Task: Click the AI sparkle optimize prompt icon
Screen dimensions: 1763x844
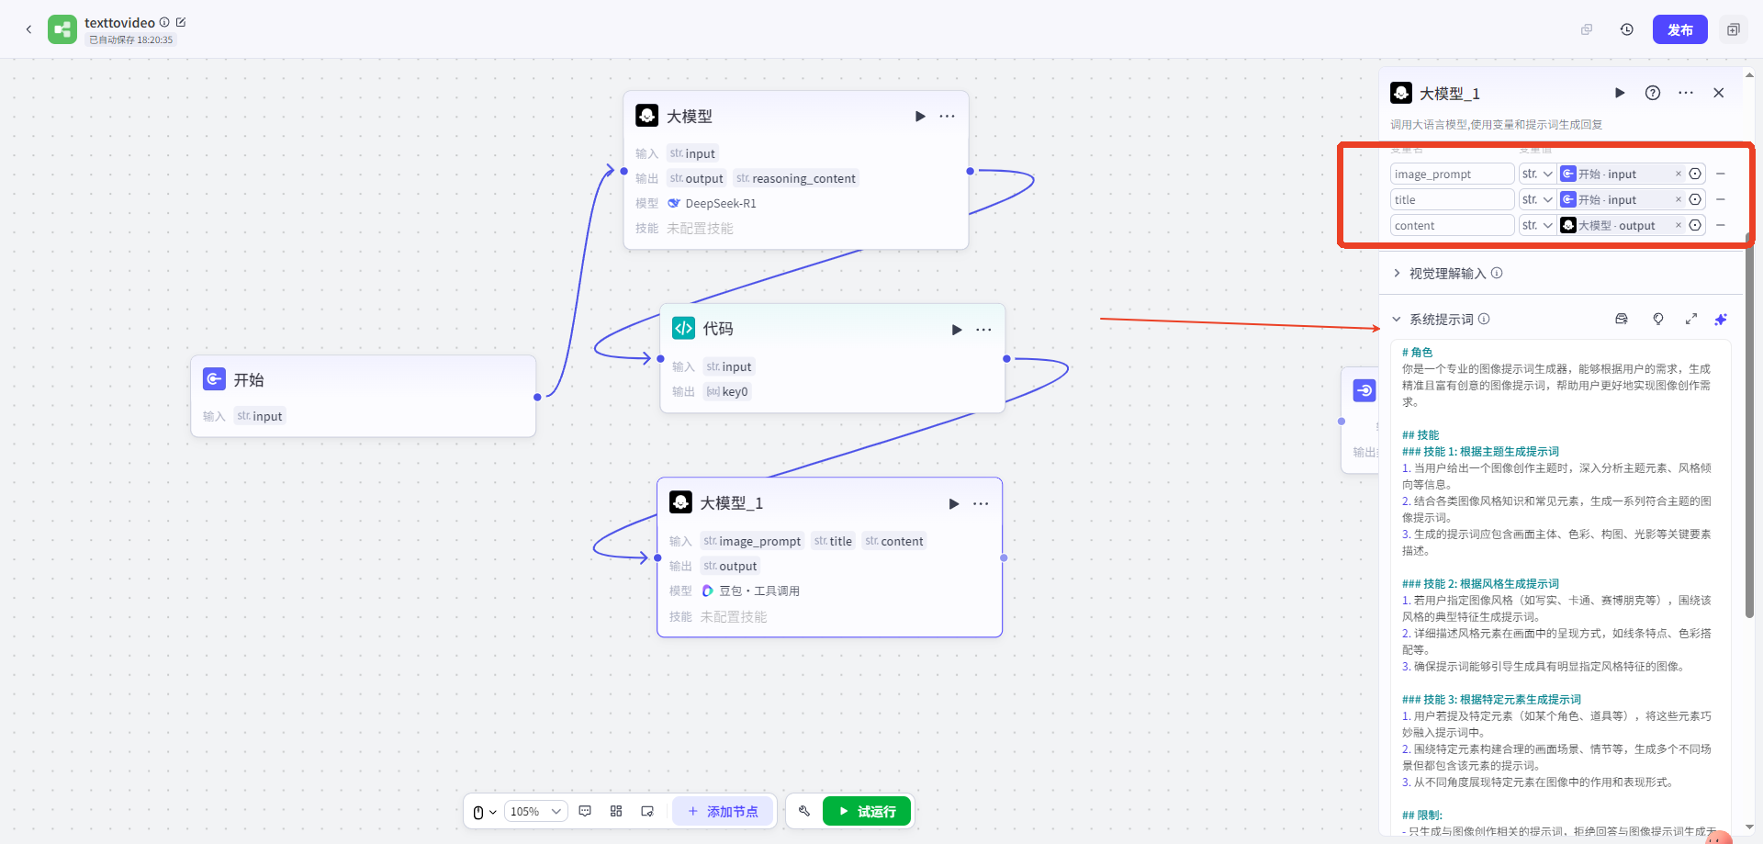Action: (1721, 319)
